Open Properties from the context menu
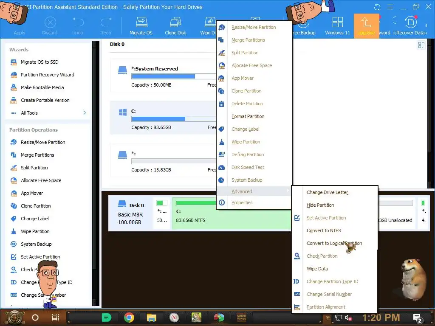435x326 pixels. [254, 202]
